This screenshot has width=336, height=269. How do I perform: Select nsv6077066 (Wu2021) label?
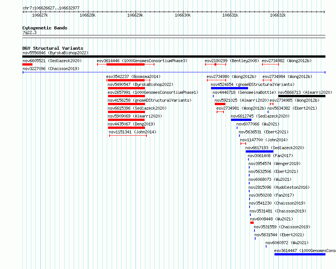point(258,124)
